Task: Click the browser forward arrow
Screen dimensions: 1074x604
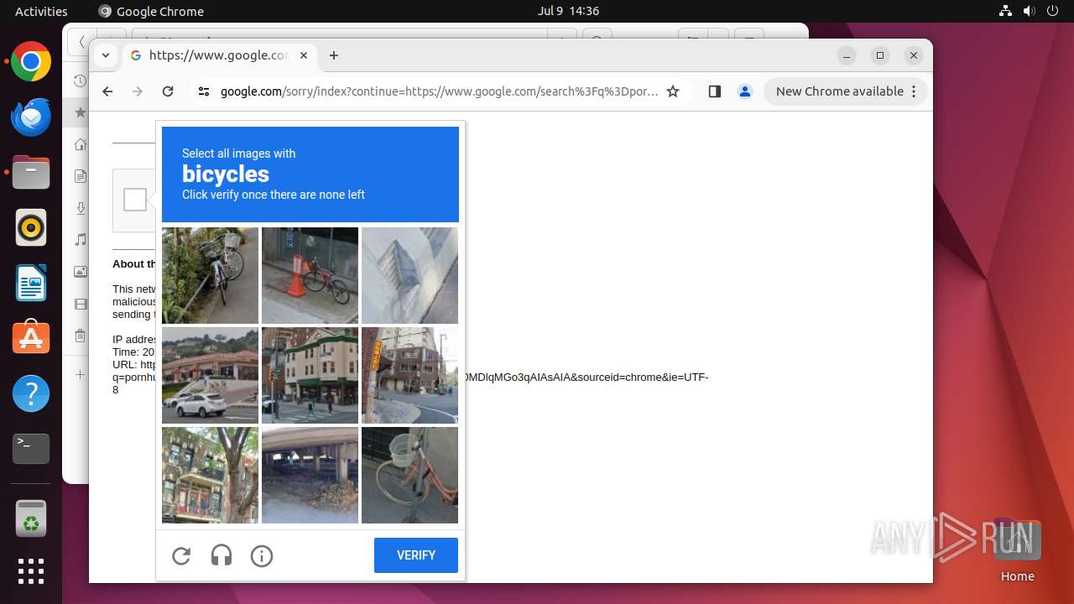Action: tap(138, 91)
